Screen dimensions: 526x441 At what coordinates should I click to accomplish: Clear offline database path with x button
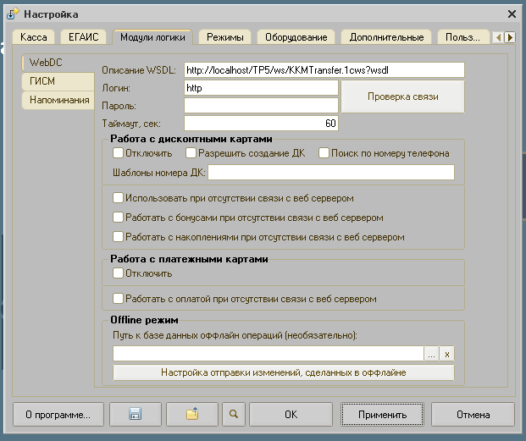click(447, 355)
